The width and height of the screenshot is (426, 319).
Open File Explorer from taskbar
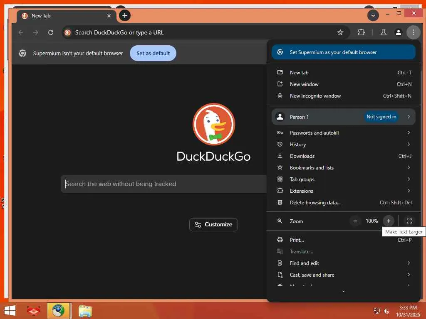click(x=85, y=311)
